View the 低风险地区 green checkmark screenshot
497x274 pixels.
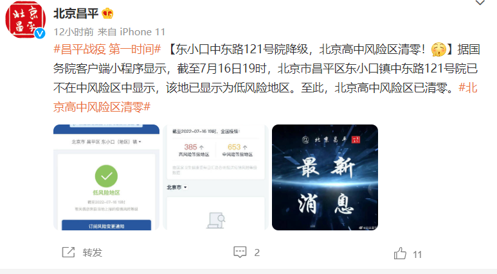pyautogui.click(x=106, y=177)
